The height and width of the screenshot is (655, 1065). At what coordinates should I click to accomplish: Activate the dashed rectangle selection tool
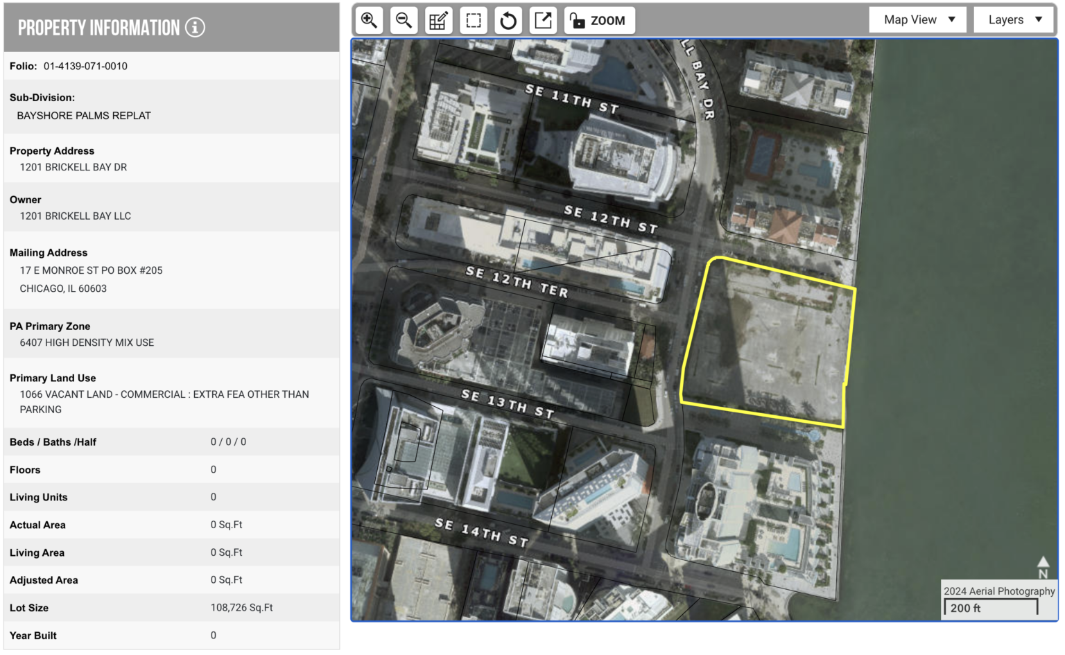pyautogui.click(x=474, y=21)
